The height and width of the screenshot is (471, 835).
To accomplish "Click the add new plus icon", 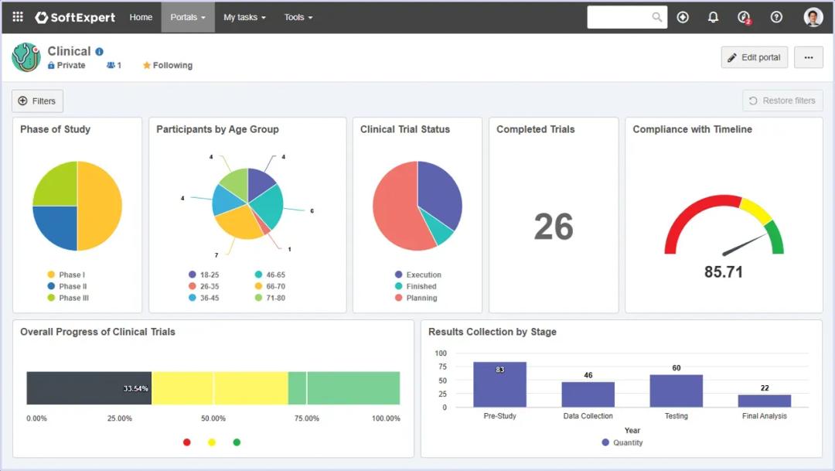I will pyautogui.click(x=683, y=17).
